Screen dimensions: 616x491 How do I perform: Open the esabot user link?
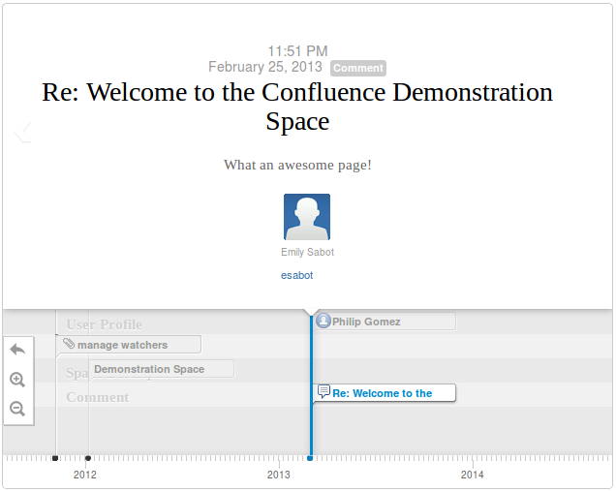click(297, 275)
